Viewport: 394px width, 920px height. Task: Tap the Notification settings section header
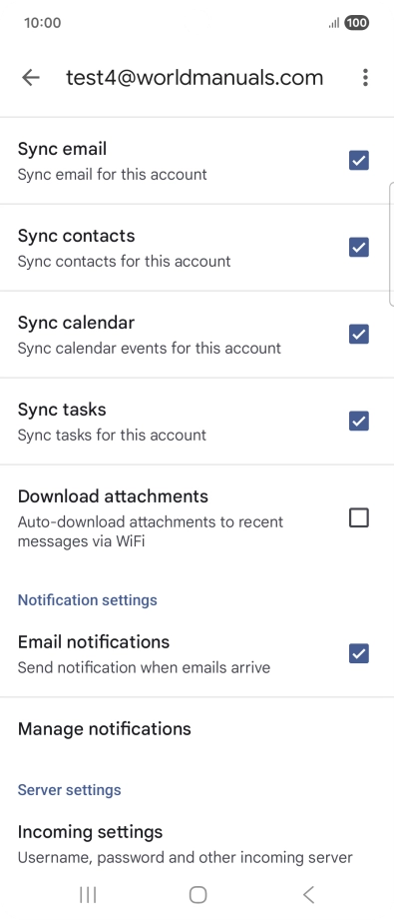click(x=88, y=600)
